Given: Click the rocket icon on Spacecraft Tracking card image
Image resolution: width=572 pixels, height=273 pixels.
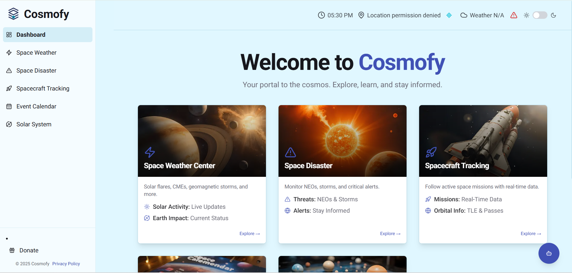Looking at the screenshot, I should pos(431,152).
